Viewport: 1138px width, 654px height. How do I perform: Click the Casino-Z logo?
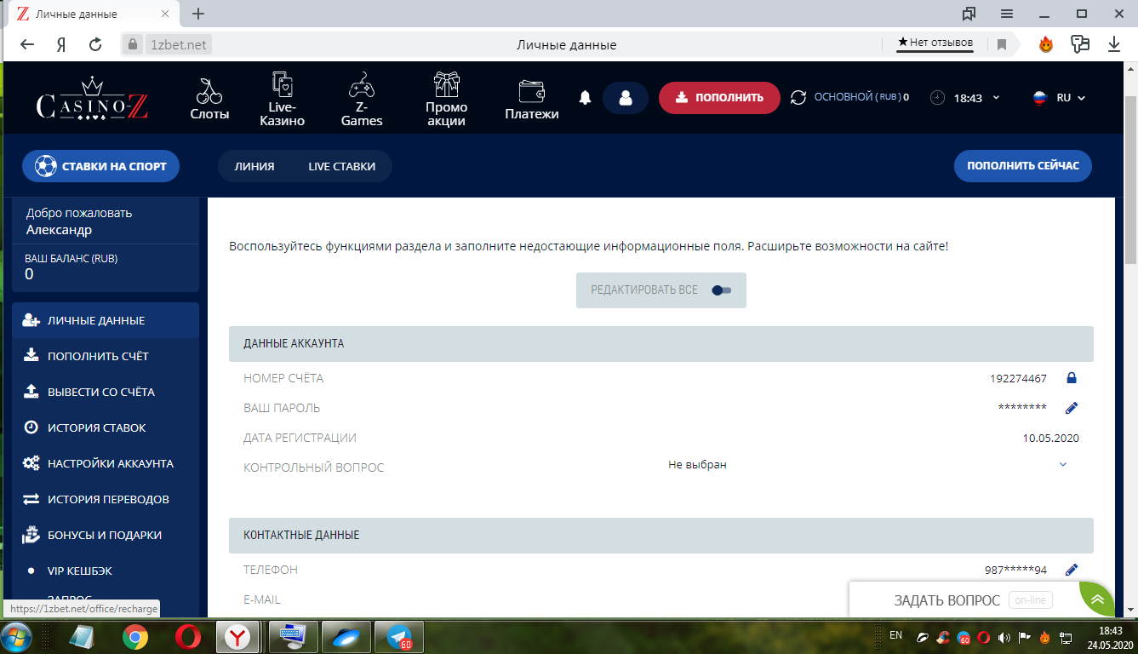(92, 100)
